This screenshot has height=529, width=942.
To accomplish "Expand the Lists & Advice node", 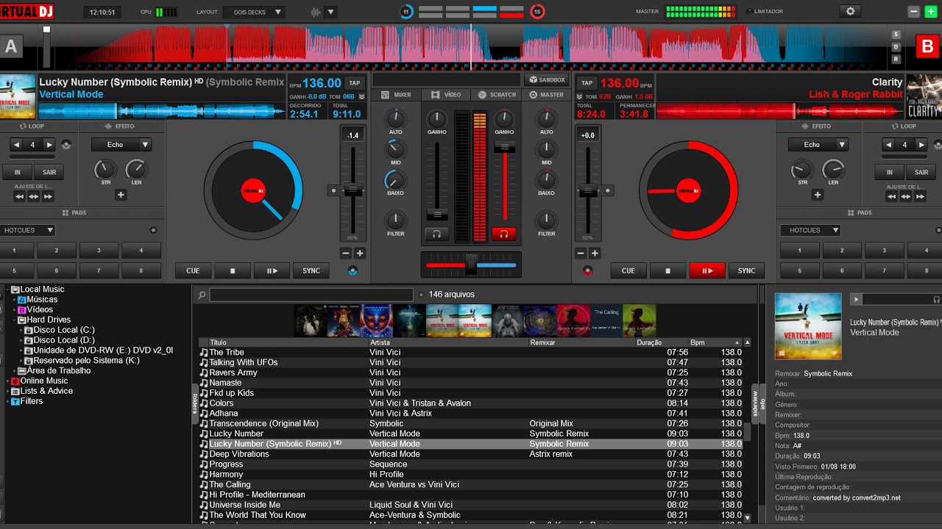I will tap(7, 392).
